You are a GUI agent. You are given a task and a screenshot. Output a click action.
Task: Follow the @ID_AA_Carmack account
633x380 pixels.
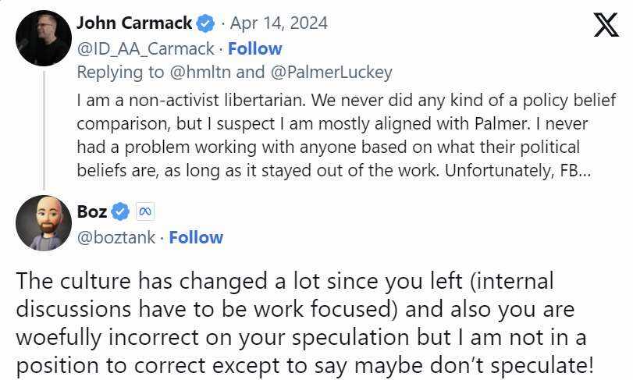[254, 48]
